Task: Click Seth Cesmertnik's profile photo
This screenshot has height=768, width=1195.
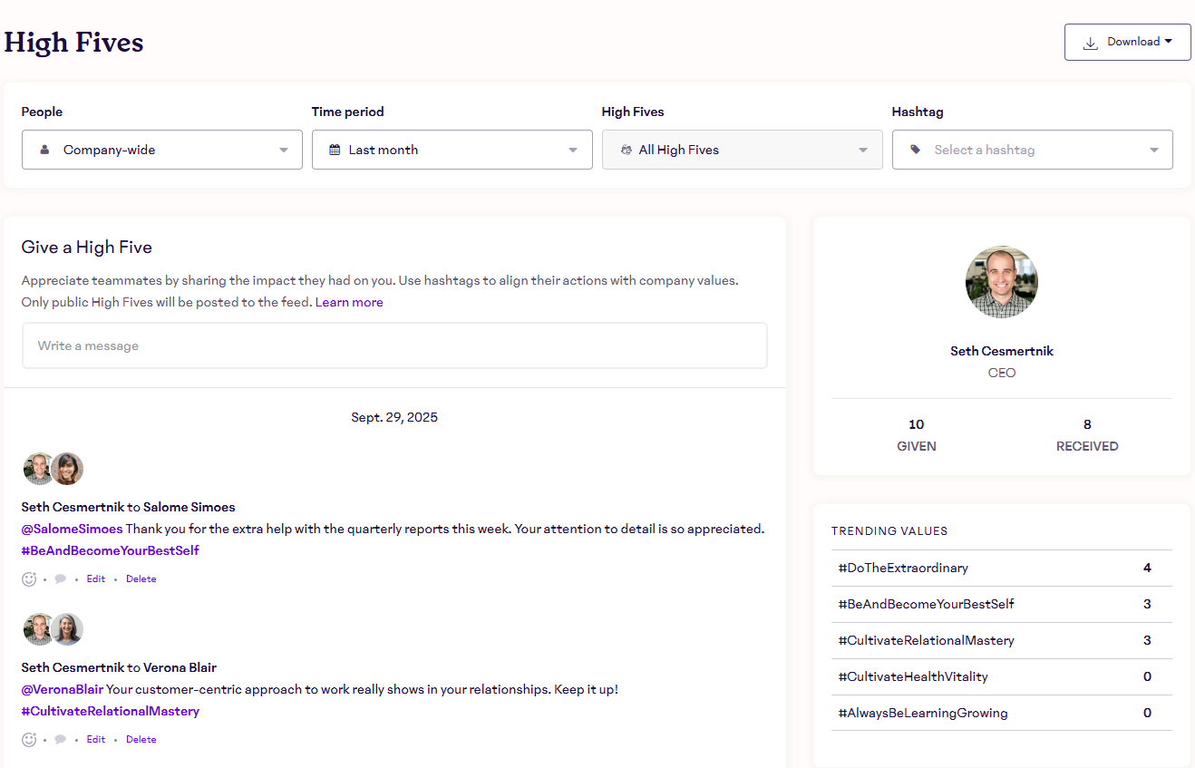Action: (1001, 282)
